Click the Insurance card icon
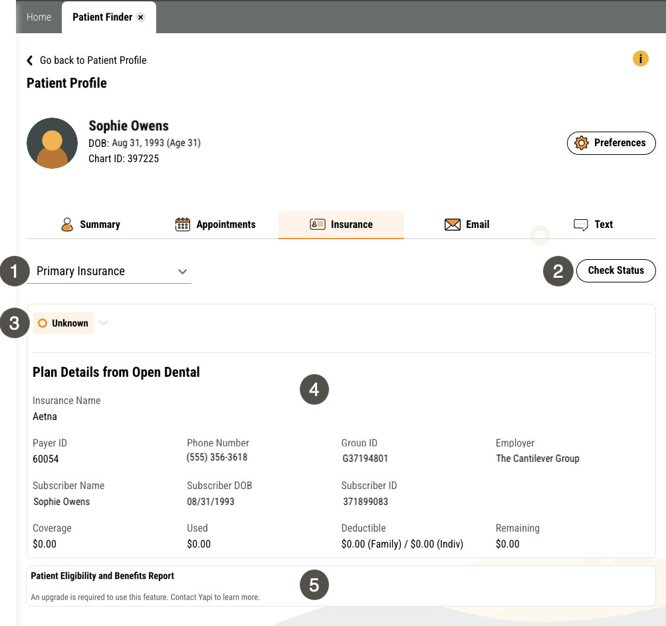This screenshot has width=666, height=626. [x=317, y=224]
